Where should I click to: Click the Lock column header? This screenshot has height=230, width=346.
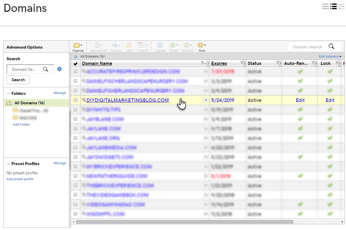(x=326, y=63)
